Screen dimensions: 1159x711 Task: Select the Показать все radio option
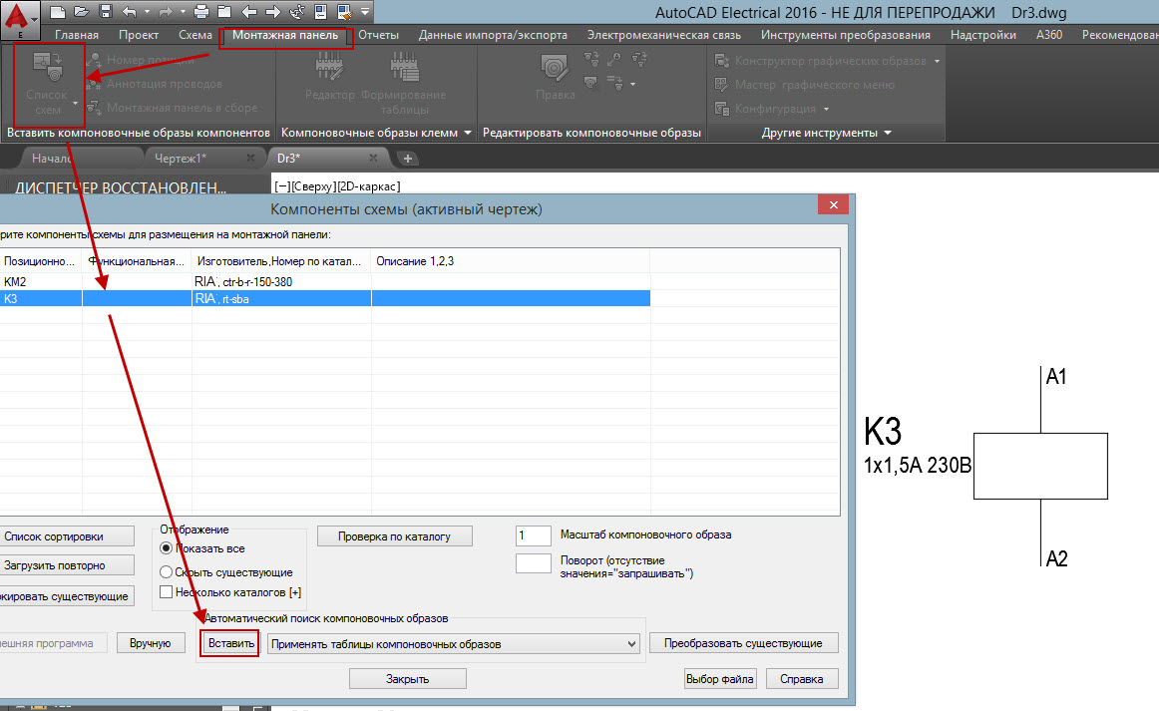point(167,548)
